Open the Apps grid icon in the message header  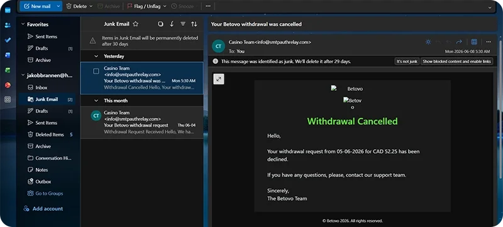(474, 42)
